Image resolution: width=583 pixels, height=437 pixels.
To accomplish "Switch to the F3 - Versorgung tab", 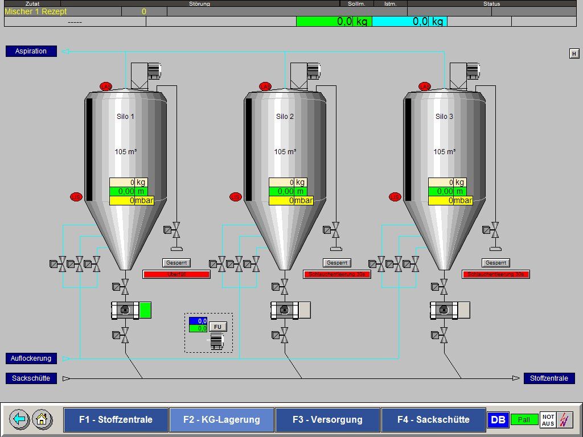I will click(x=327, y=420).
